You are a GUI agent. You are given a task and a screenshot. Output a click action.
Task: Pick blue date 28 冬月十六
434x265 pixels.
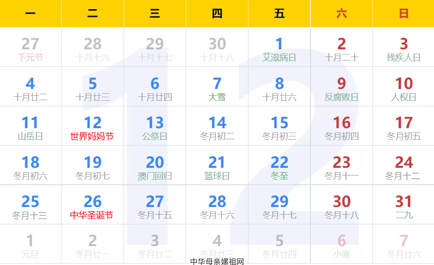217,205
